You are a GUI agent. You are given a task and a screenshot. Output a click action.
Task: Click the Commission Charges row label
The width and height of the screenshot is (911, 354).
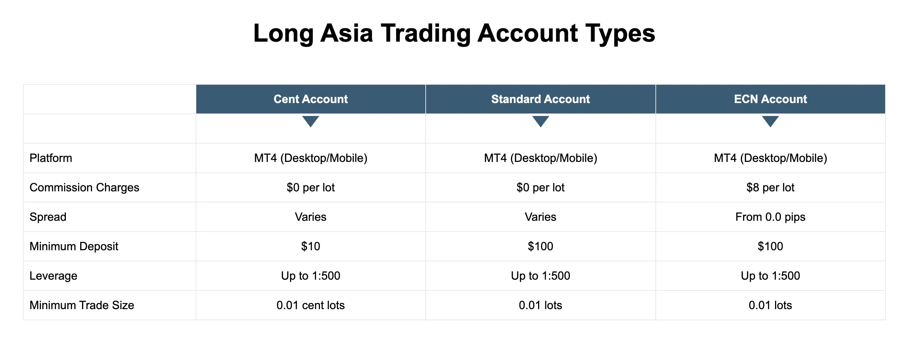pyautogui.click(x=84, y=187)
